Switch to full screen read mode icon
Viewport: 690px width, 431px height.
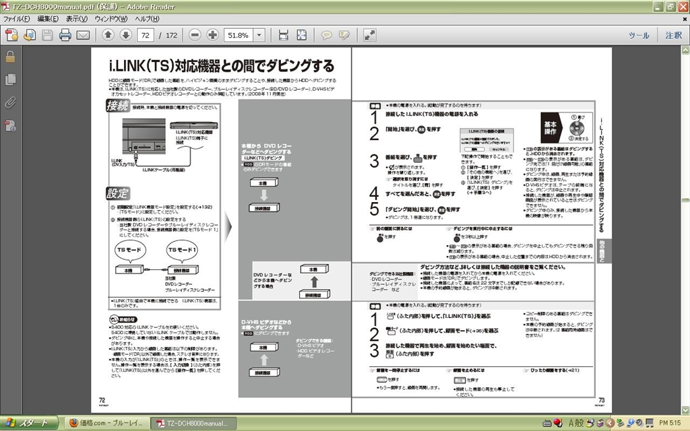[x=370, y=35]
